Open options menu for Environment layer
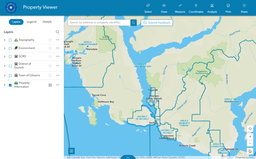 pos(58,48)
